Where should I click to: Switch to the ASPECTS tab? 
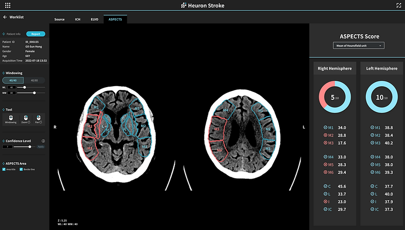pos(115,20)
